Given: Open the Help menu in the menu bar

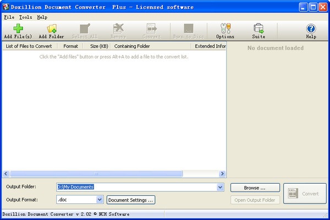Looking at the screenshot, I should [x=42, y=17].
